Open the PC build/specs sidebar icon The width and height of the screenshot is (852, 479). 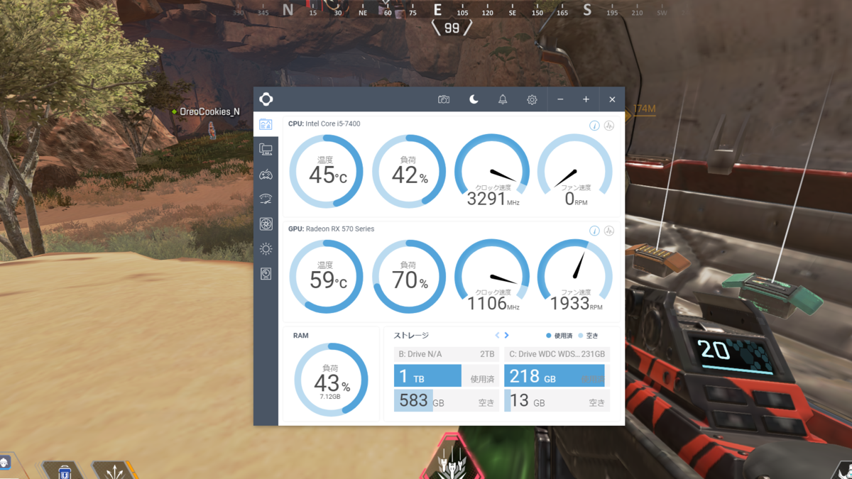point(266,149)
